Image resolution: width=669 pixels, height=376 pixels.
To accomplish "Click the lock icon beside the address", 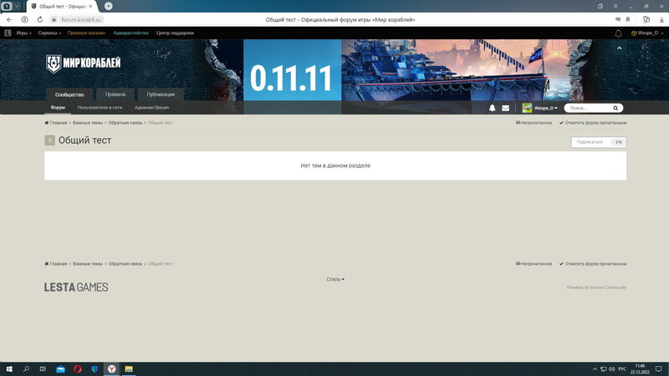I will (54, 19).
